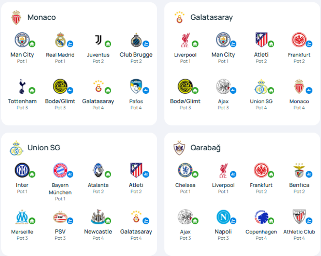Click the Napoli logo
321x256 pixels.
click(x=223, y=217)
